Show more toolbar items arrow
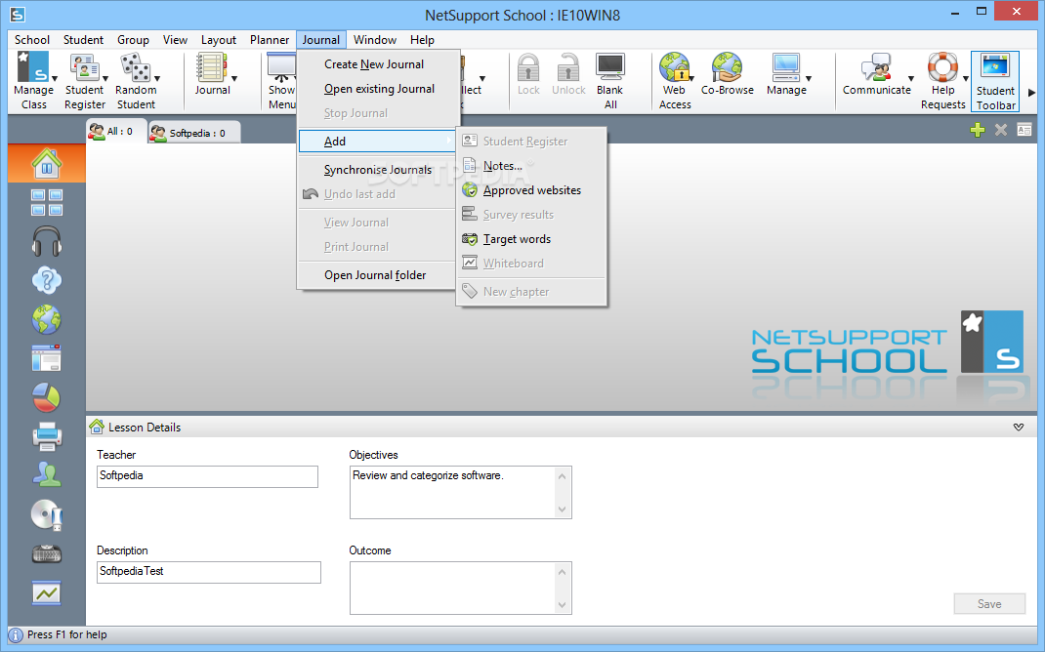Screen dimensions: 1045x652 (x=1031, y=93)
